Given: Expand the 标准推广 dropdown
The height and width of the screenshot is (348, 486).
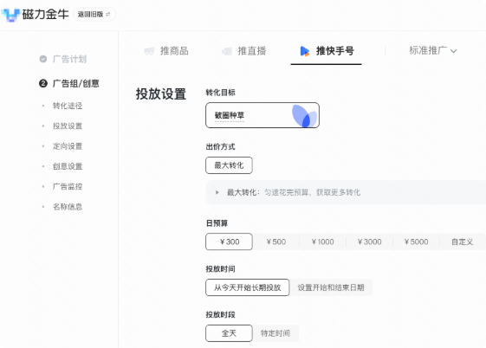Looking at the screenshot, I should [432, 50].
